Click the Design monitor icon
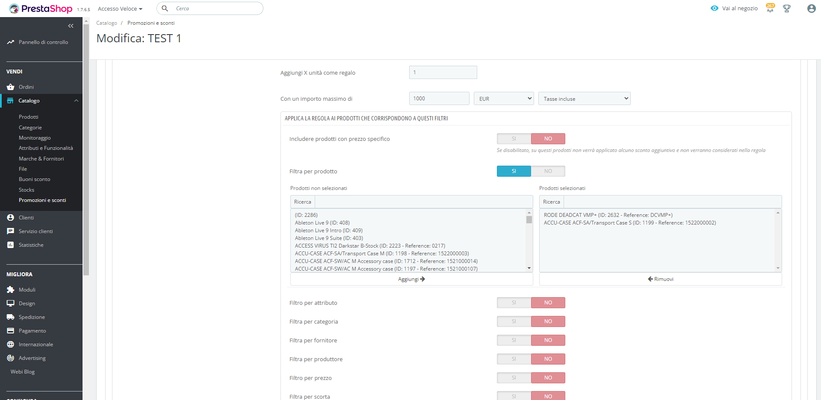This screenshot has width=821, height=400. [x=11, y=304]
